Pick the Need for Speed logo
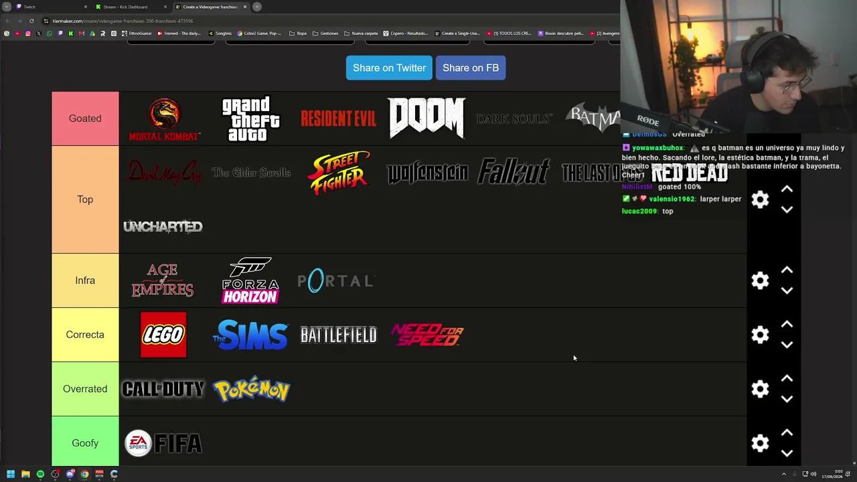 pos(426,335)
